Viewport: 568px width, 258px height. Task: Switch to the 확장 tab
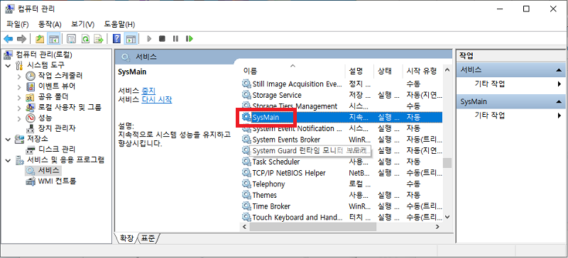click(126, 238)
